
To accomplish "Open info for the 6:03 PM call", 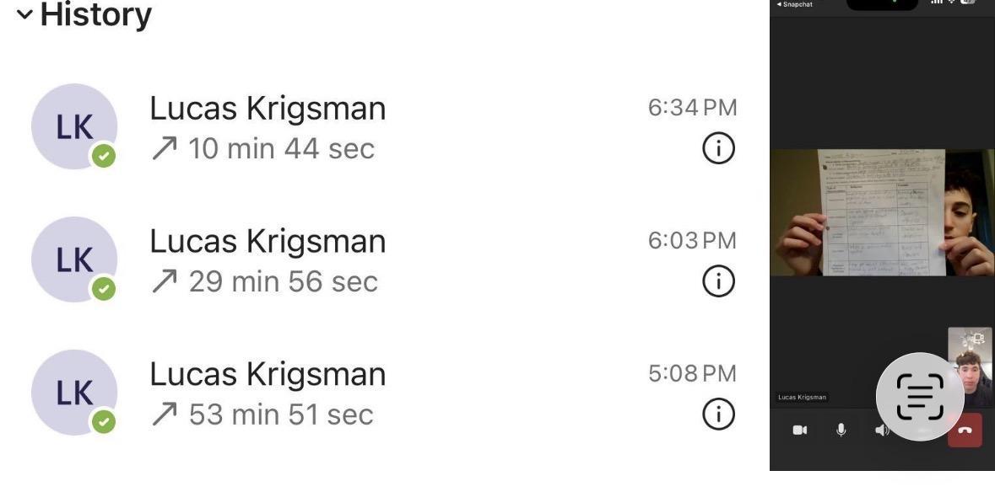I will 718,281.
